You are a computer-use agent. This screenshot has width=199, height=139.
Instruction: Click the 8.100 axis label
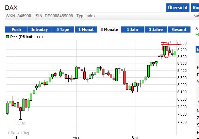tap(182, 92)
